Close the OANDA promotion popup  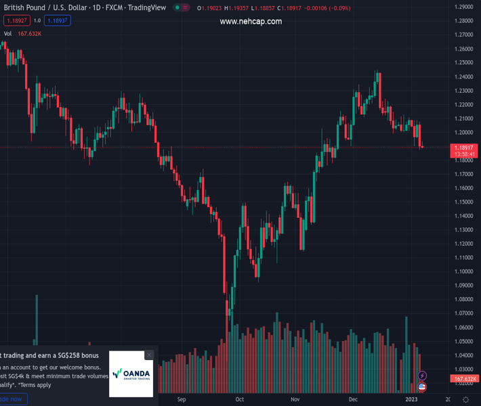[149, 355]
